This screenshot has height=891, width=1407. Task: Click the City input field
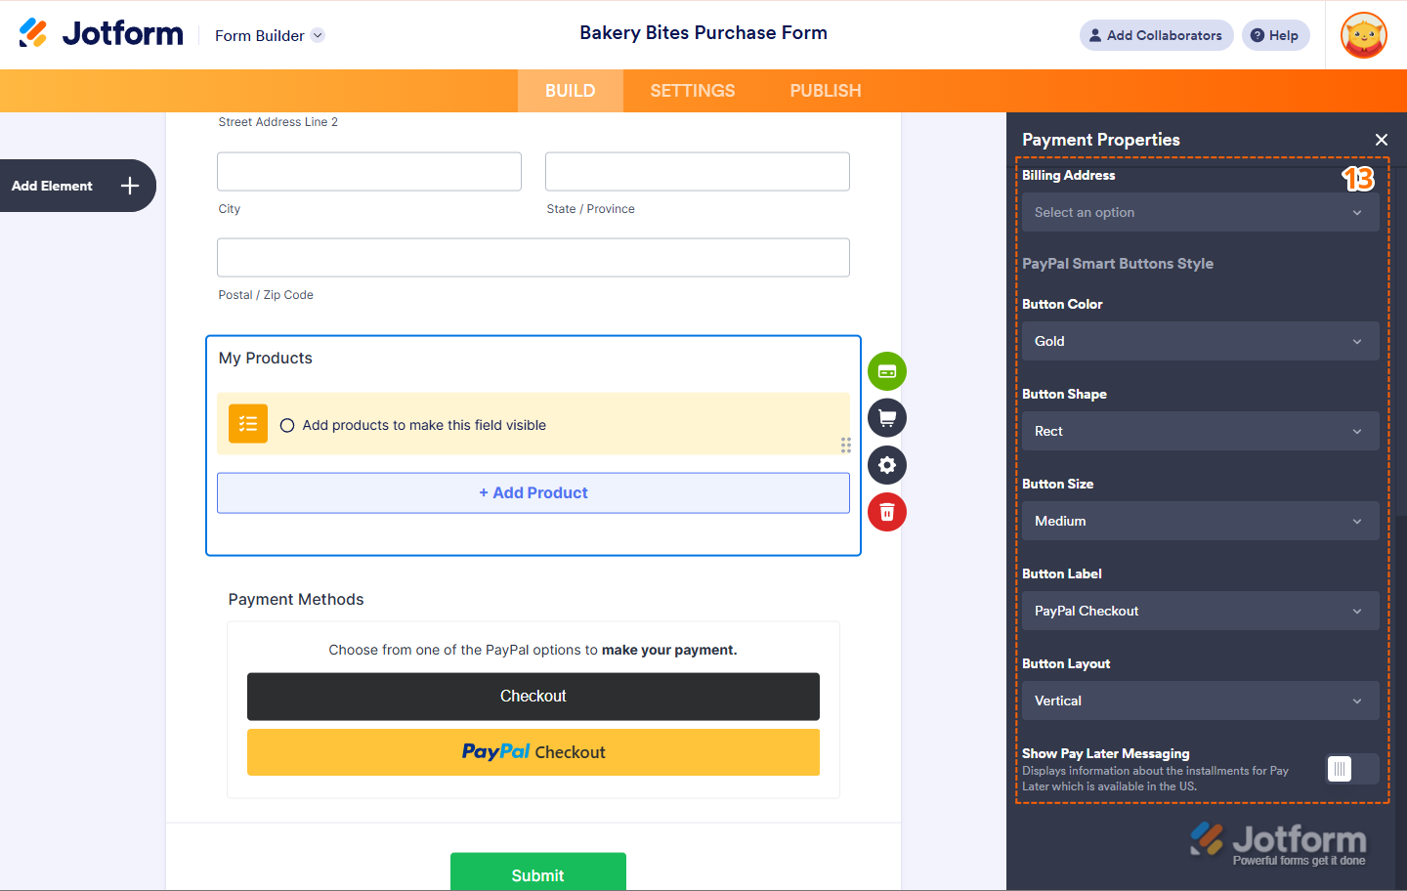368,171
